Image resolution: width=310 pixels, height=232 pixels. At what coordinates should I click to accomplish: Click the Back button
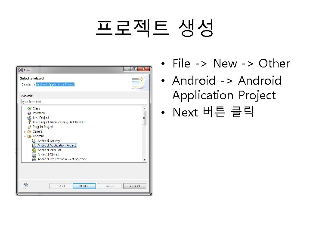pos(61,186)
